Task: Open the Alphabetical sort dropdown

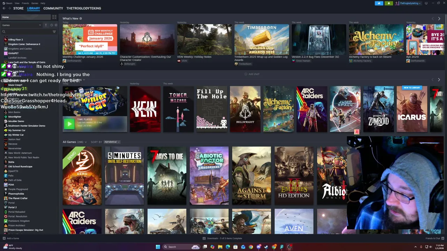Action: tap(112, 142)
